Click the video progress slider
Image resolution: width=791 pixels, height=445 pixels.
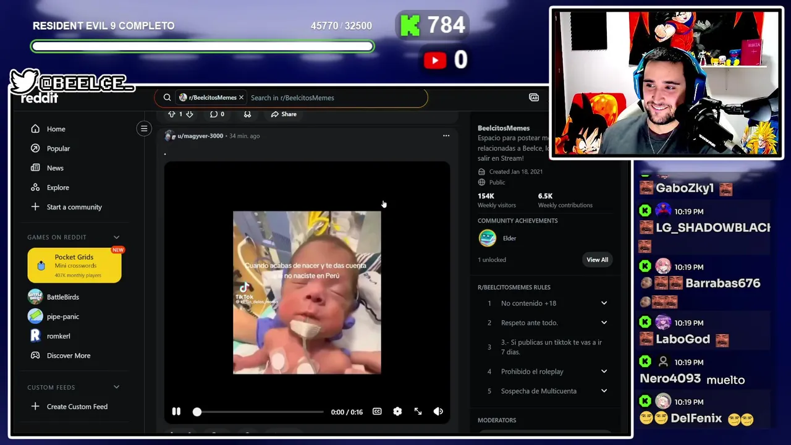(260, 412)
